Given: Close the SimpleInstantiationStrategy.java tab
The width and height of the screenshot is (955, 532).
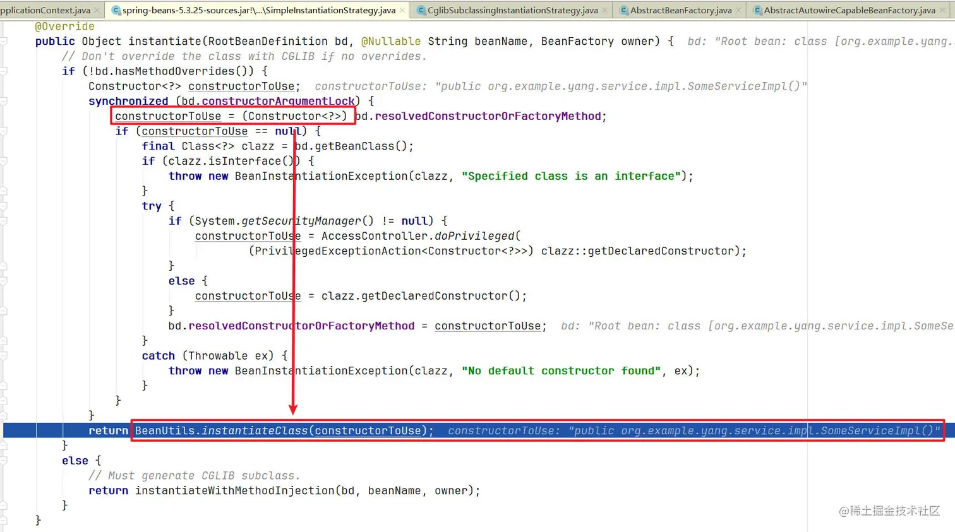Looking at the screenshot, I should 402,10.
